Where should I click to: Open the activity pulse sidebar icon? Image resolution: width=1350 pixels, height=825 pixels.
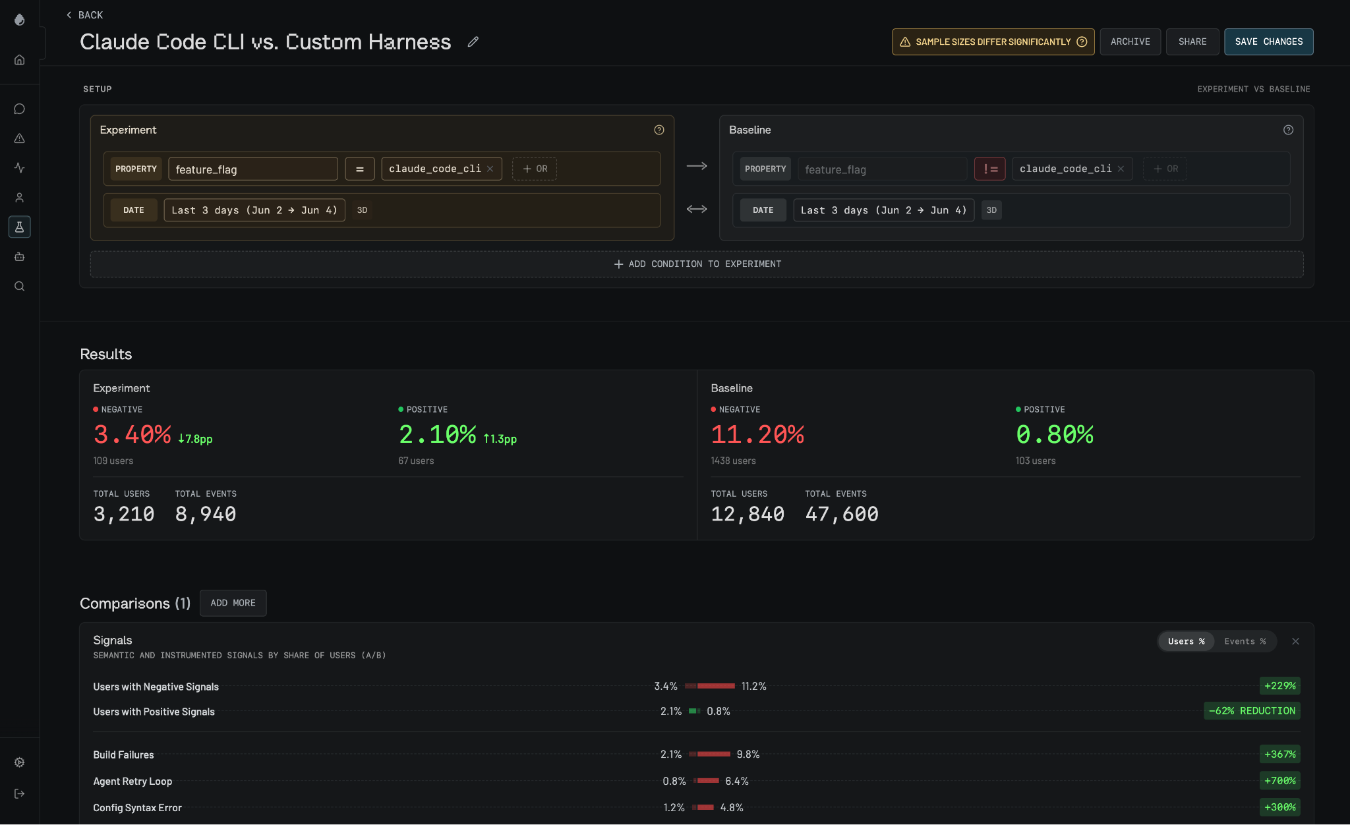[x=20, y=168]
